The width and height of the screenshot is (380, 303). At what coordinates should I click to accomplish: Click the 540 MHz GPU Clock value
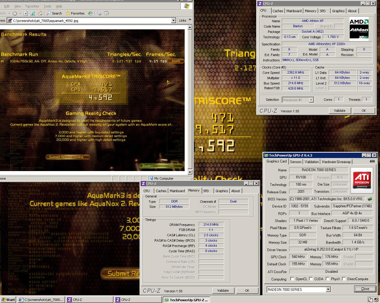pyautogui.click(x=298, y=257)
